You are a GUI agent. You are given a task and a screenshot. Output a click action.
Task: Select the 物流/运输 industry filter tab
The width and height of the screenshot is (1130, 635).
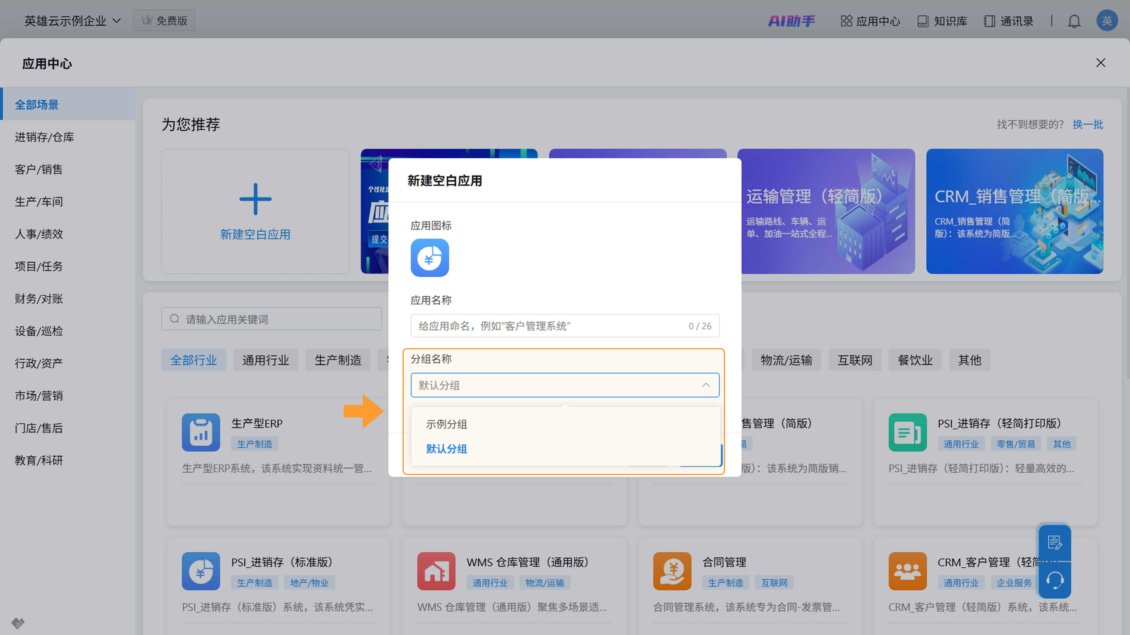tap(786, 360)
